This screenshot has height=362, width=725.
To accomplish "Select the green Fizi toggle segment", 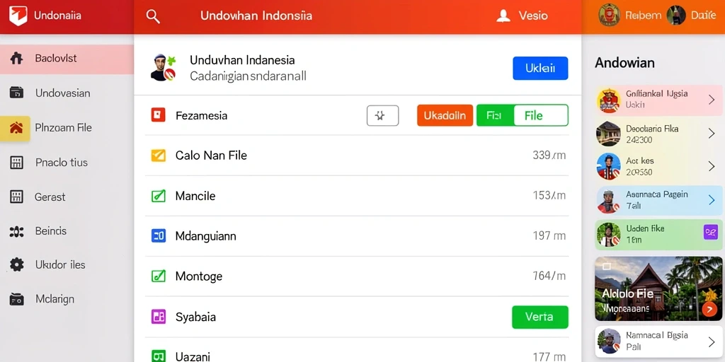I will 495,115.
